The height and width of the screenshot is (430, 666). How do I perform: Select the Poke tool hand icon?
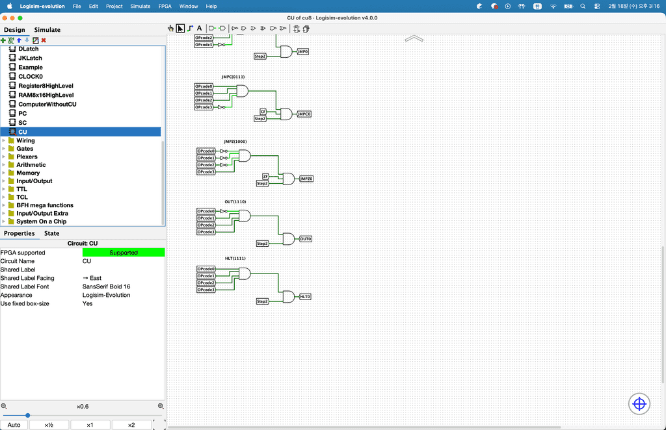point(171,29)
